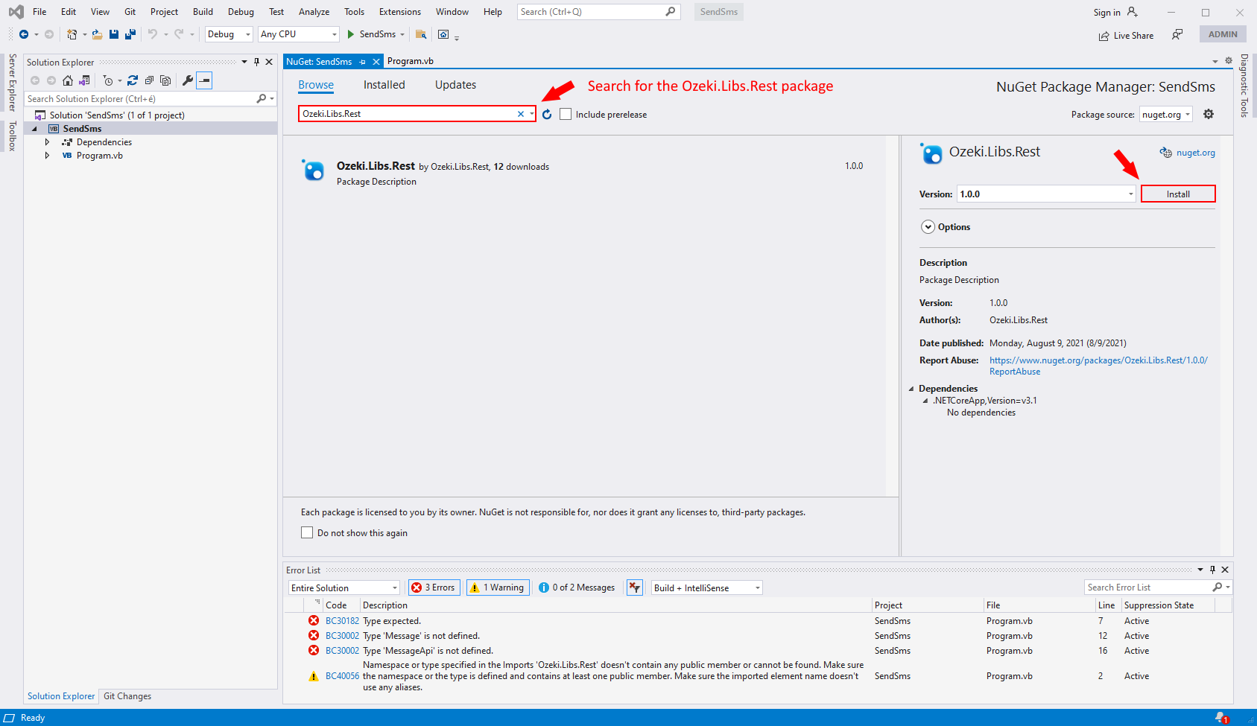This screenshot has width=1257, height=726.
Task: Toggle the 0 of 2 Messages filter
Action: point(577,588)
